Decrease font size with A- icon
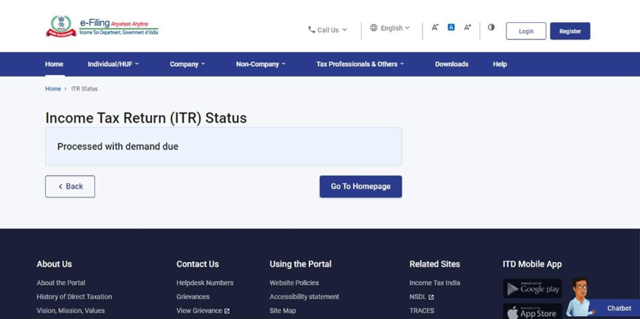Screen dimensions: 640x319 tap(435, 27)
